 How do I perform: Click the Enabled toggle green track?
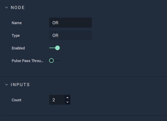(52, 48)
